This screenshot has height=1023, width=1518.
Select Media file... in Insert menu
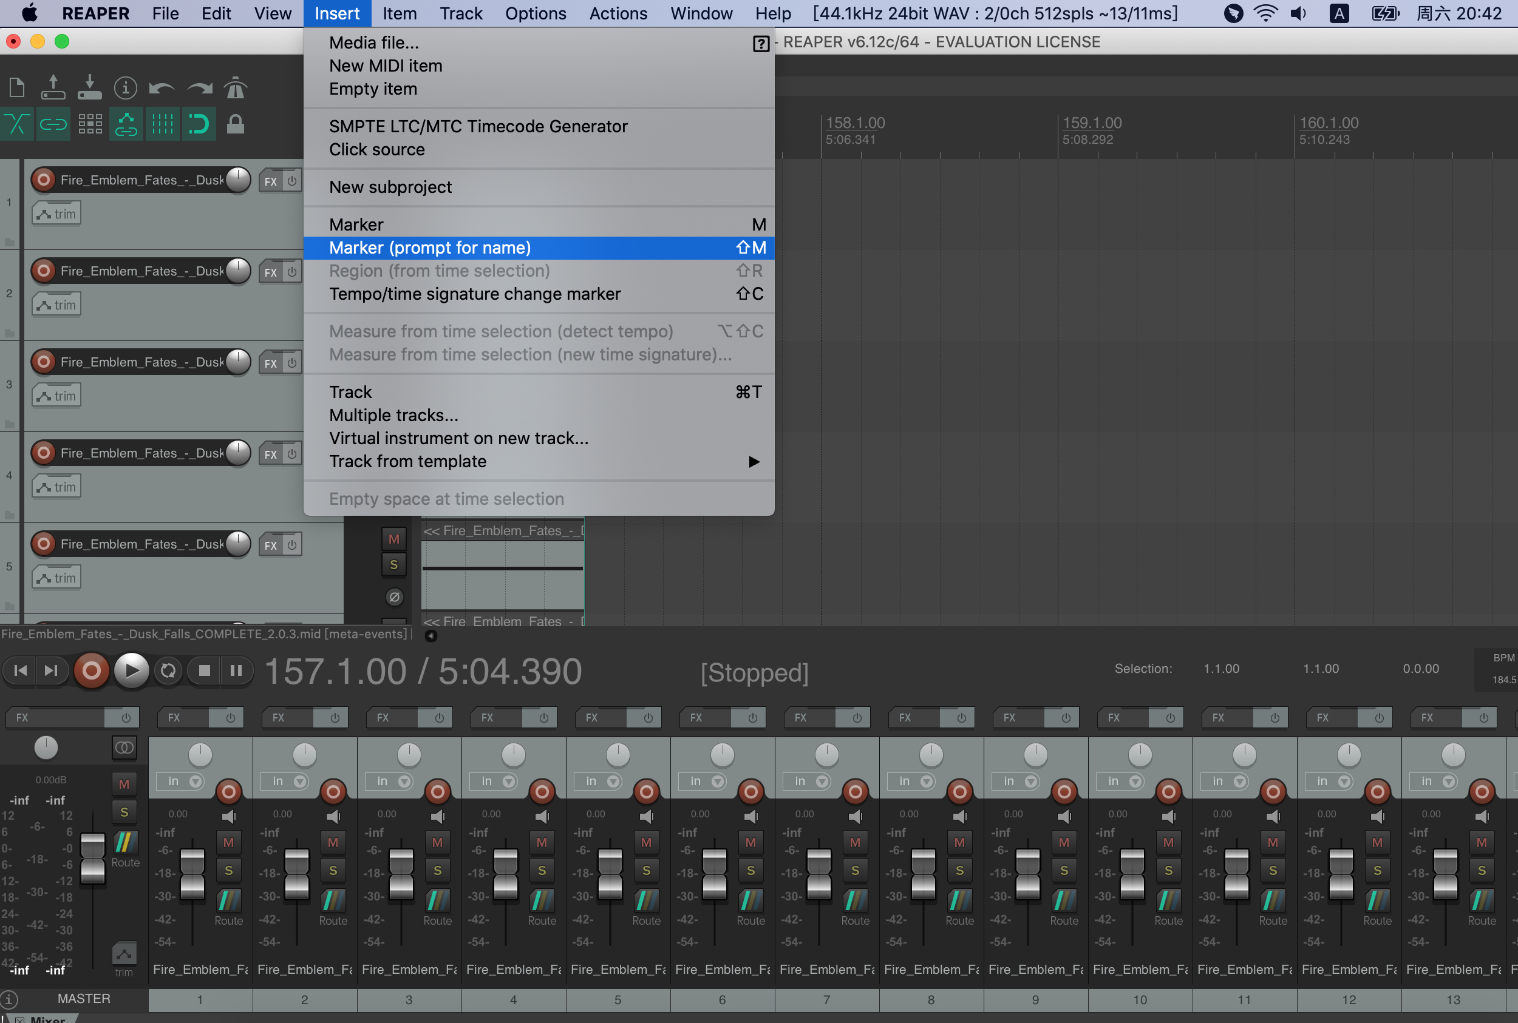(539, 42)
